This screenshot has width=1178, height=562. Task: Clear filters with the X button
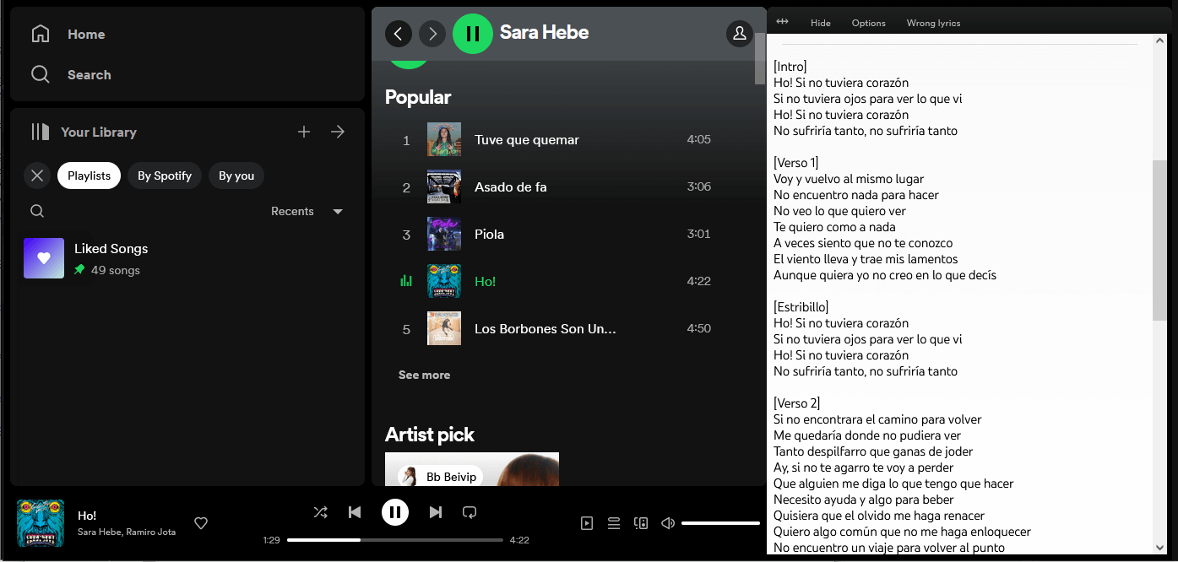pos(37,176)
